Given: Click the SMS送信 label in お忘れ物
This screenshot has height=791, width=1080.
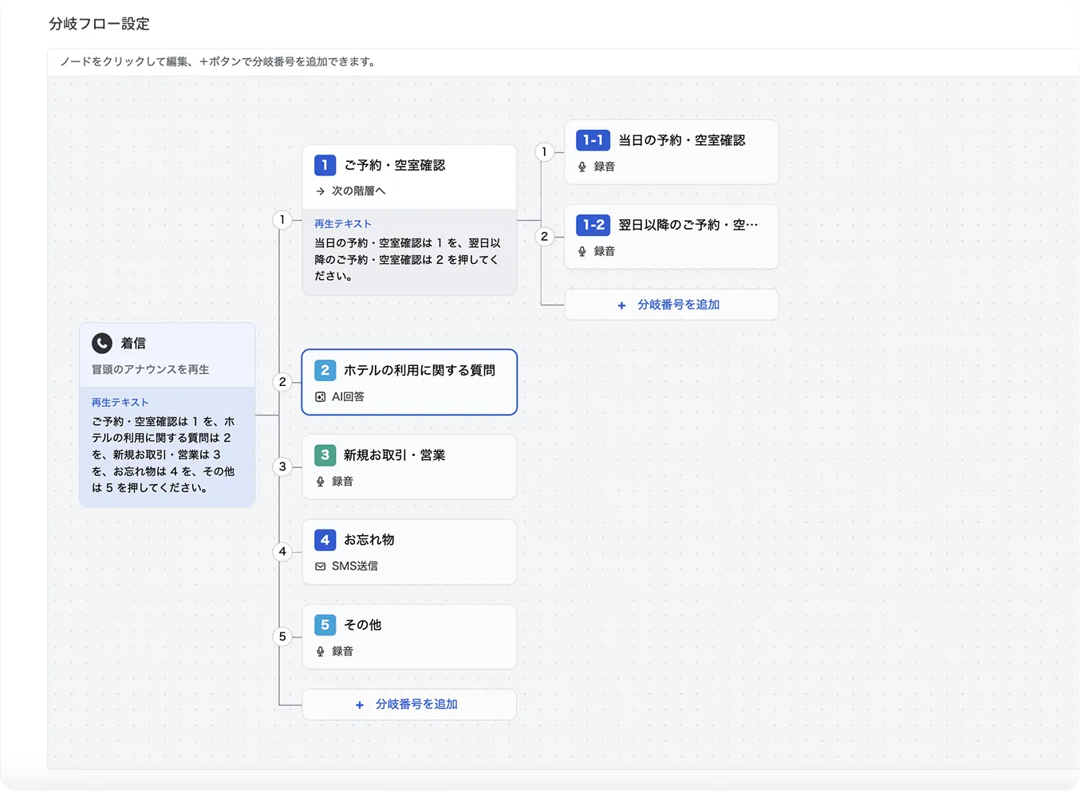Looking at the screenshot, I should click(x=355, y=566).
